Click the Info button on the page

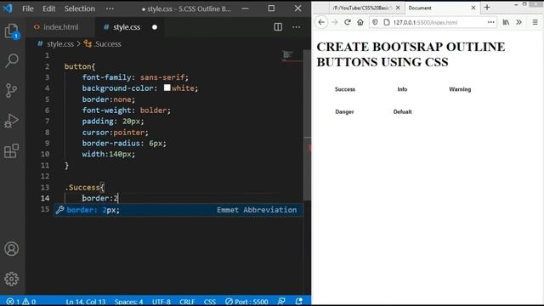[x=402, y=89]
